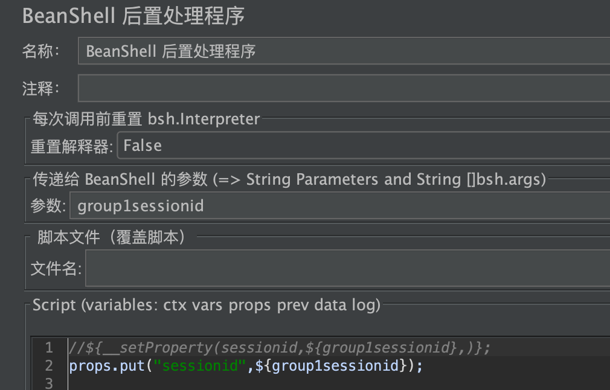Image resolution: width=610 pixels, height=390 pixels.
Task: Place cursor in commented setProperty script line
Action: pyautogui.click(x=279, y=347)
